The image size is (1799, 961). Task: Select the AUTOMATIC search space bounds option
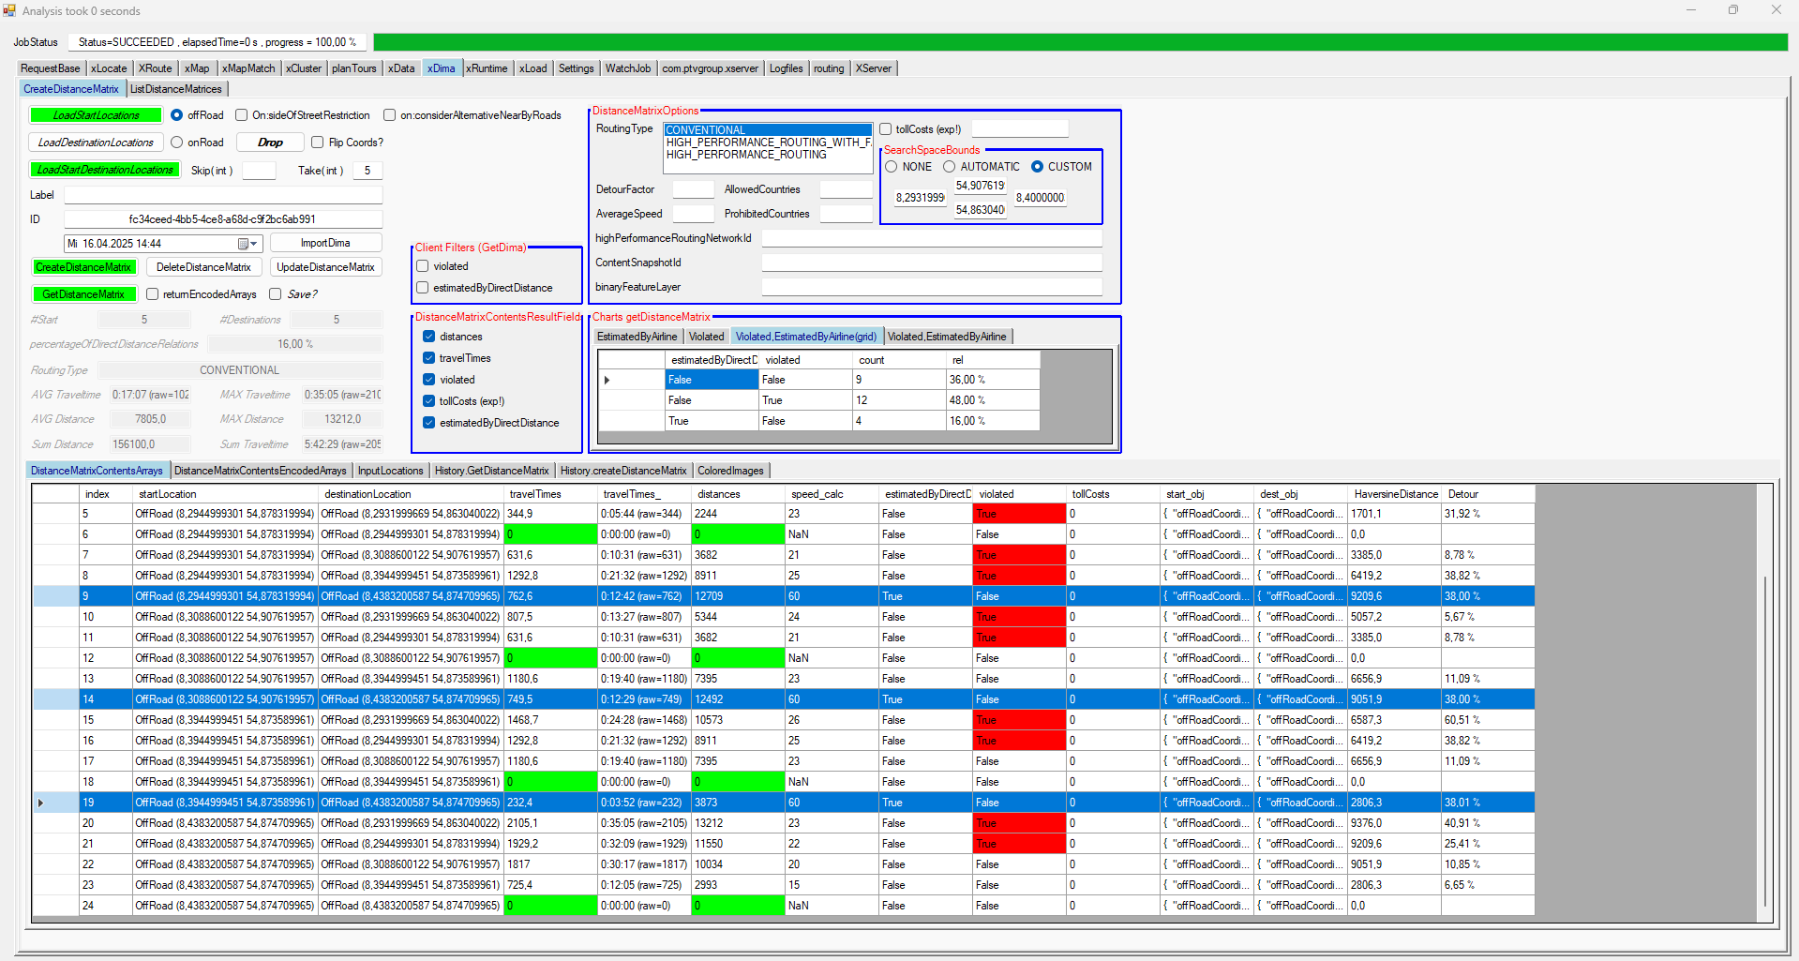[x=950, y=167]
